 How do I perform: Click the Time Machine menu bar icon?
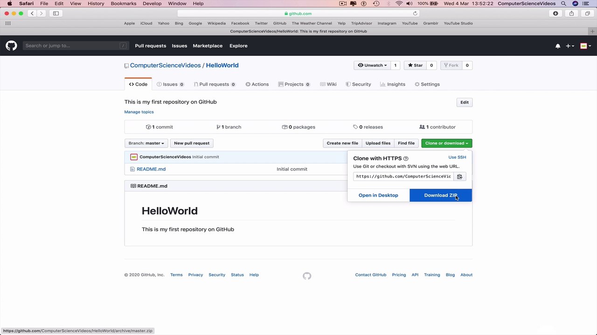[x=376, y=3]
